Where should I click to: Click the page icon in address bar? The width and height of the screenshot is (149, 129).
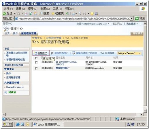pos(16,18)
